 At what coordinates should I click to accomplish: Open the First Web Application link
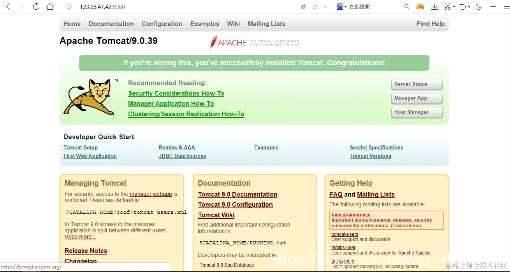click(90, 156)
